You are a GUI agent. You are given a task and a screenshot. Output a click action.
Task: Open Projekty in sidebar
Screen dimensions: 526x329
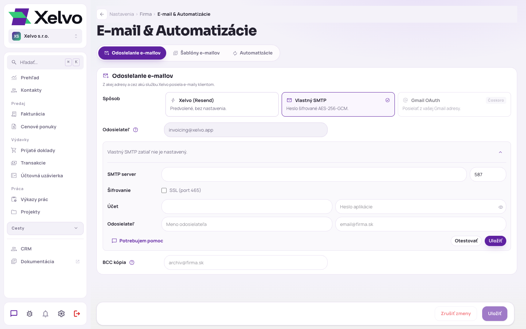[45, 212]
